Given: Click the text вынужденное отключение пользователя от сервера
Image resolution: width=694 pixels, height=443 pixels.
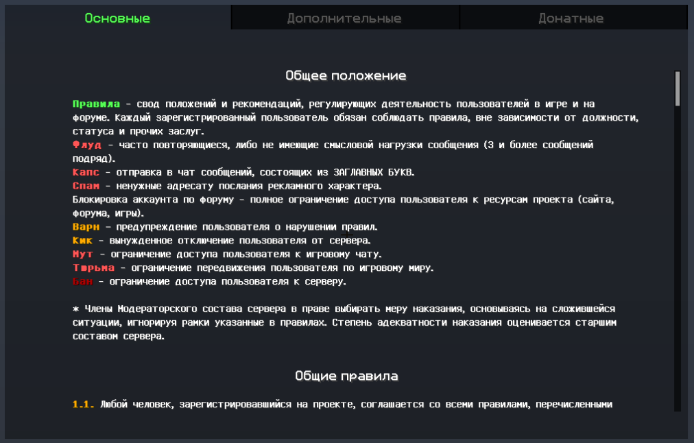Looking at the screenshot, I should point(240,241).
